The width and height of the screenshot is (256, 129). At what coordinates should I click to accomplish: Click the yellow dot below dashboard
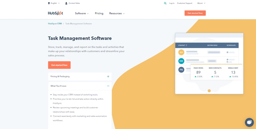point(209,91)
